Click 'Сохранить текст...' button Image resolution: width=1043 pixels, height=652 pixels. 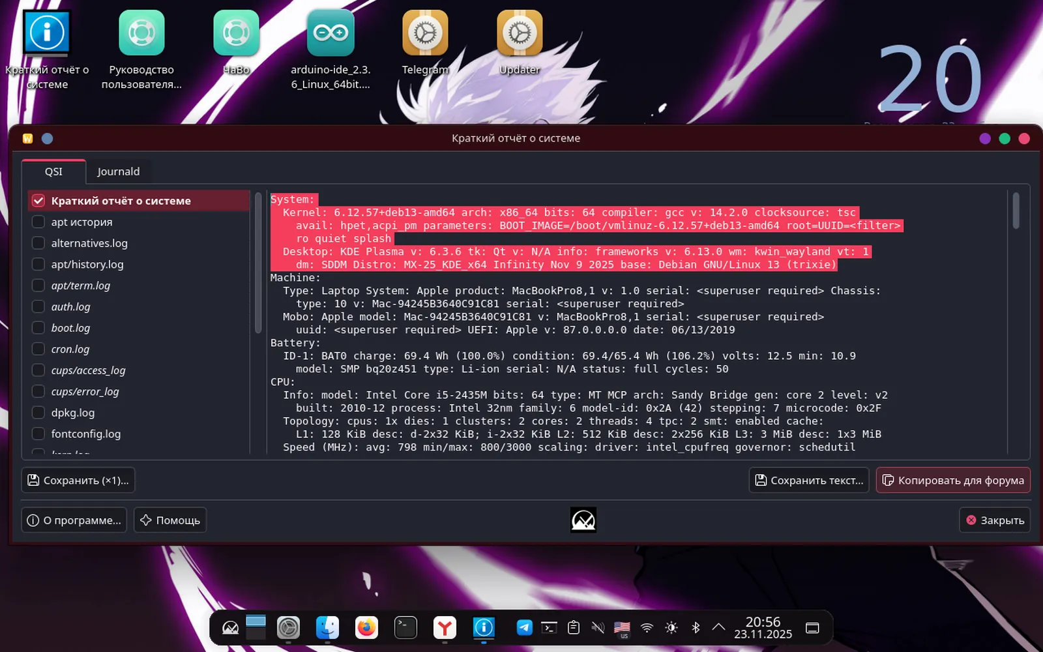809,481
